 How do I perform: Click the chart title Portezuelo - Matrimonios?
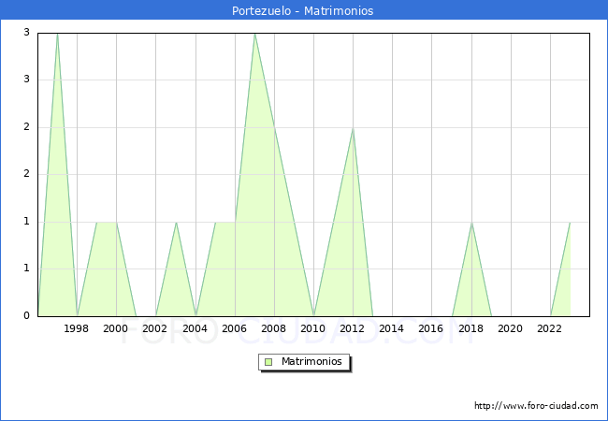[x=303, y=11]
